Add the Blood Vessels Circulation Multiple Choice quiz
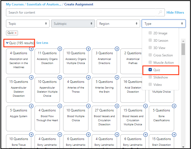Screen dimensions: 191x149 coord(146,106)
